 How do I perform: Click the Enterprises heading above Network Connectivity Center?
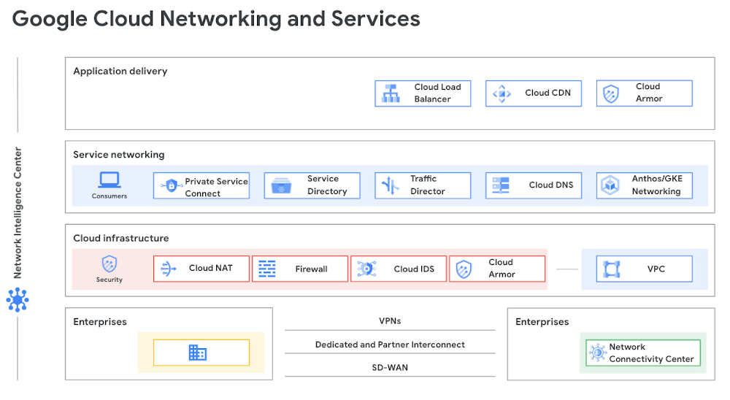click(x=542, y=322)
